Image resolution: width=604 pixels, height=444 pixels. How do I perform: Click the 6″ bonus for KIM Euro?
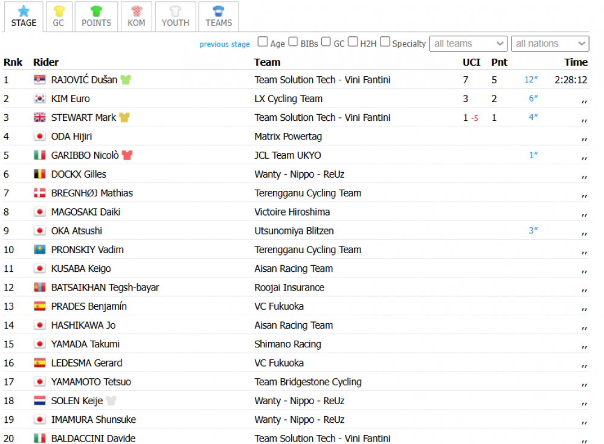coord(533,98)
